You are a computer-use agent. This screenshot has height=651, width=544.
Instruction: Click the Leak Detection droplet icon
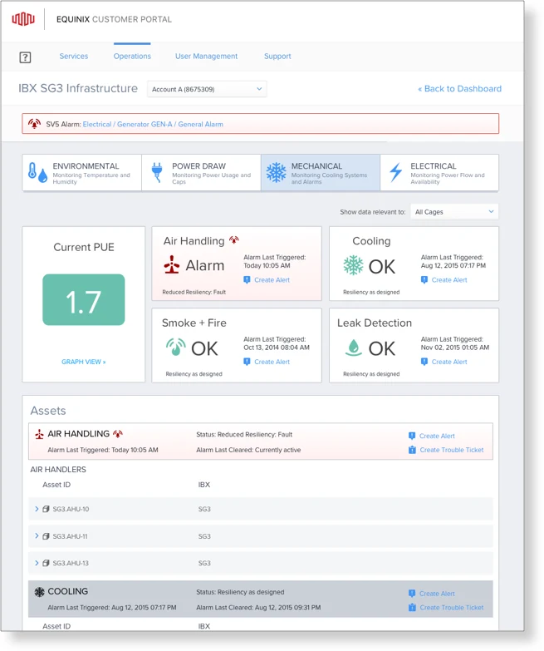[x=353, y=348]
